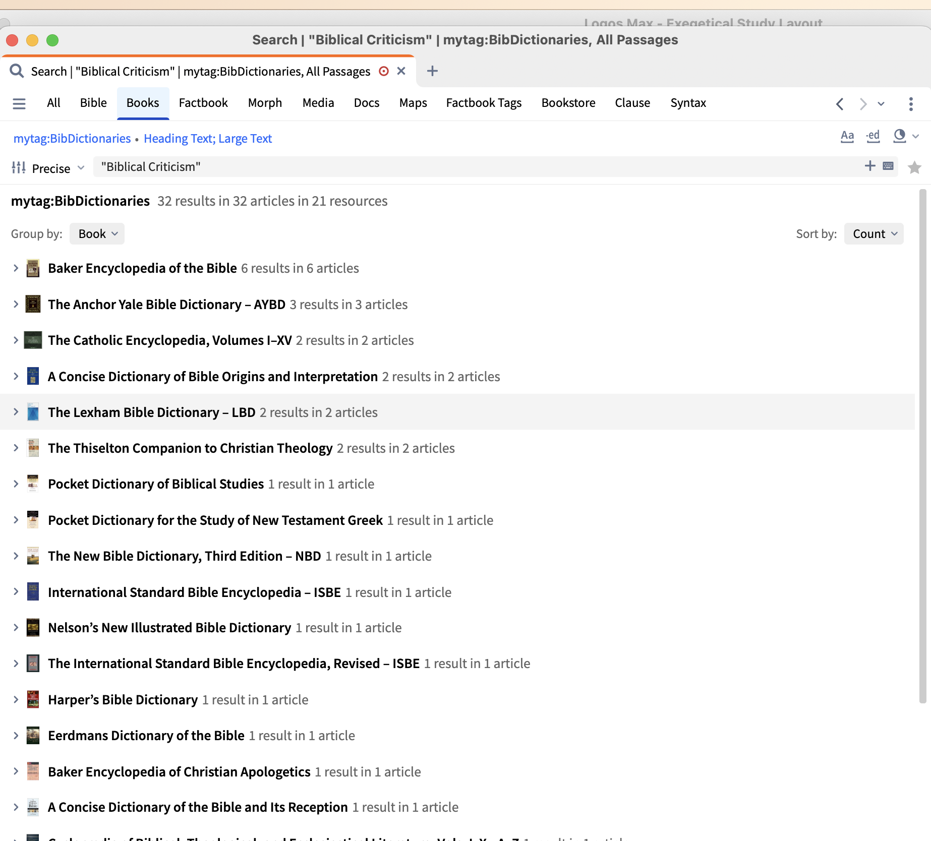Toggle Match all word forms (-ed) option
The image size is (931, 841).
873,136
